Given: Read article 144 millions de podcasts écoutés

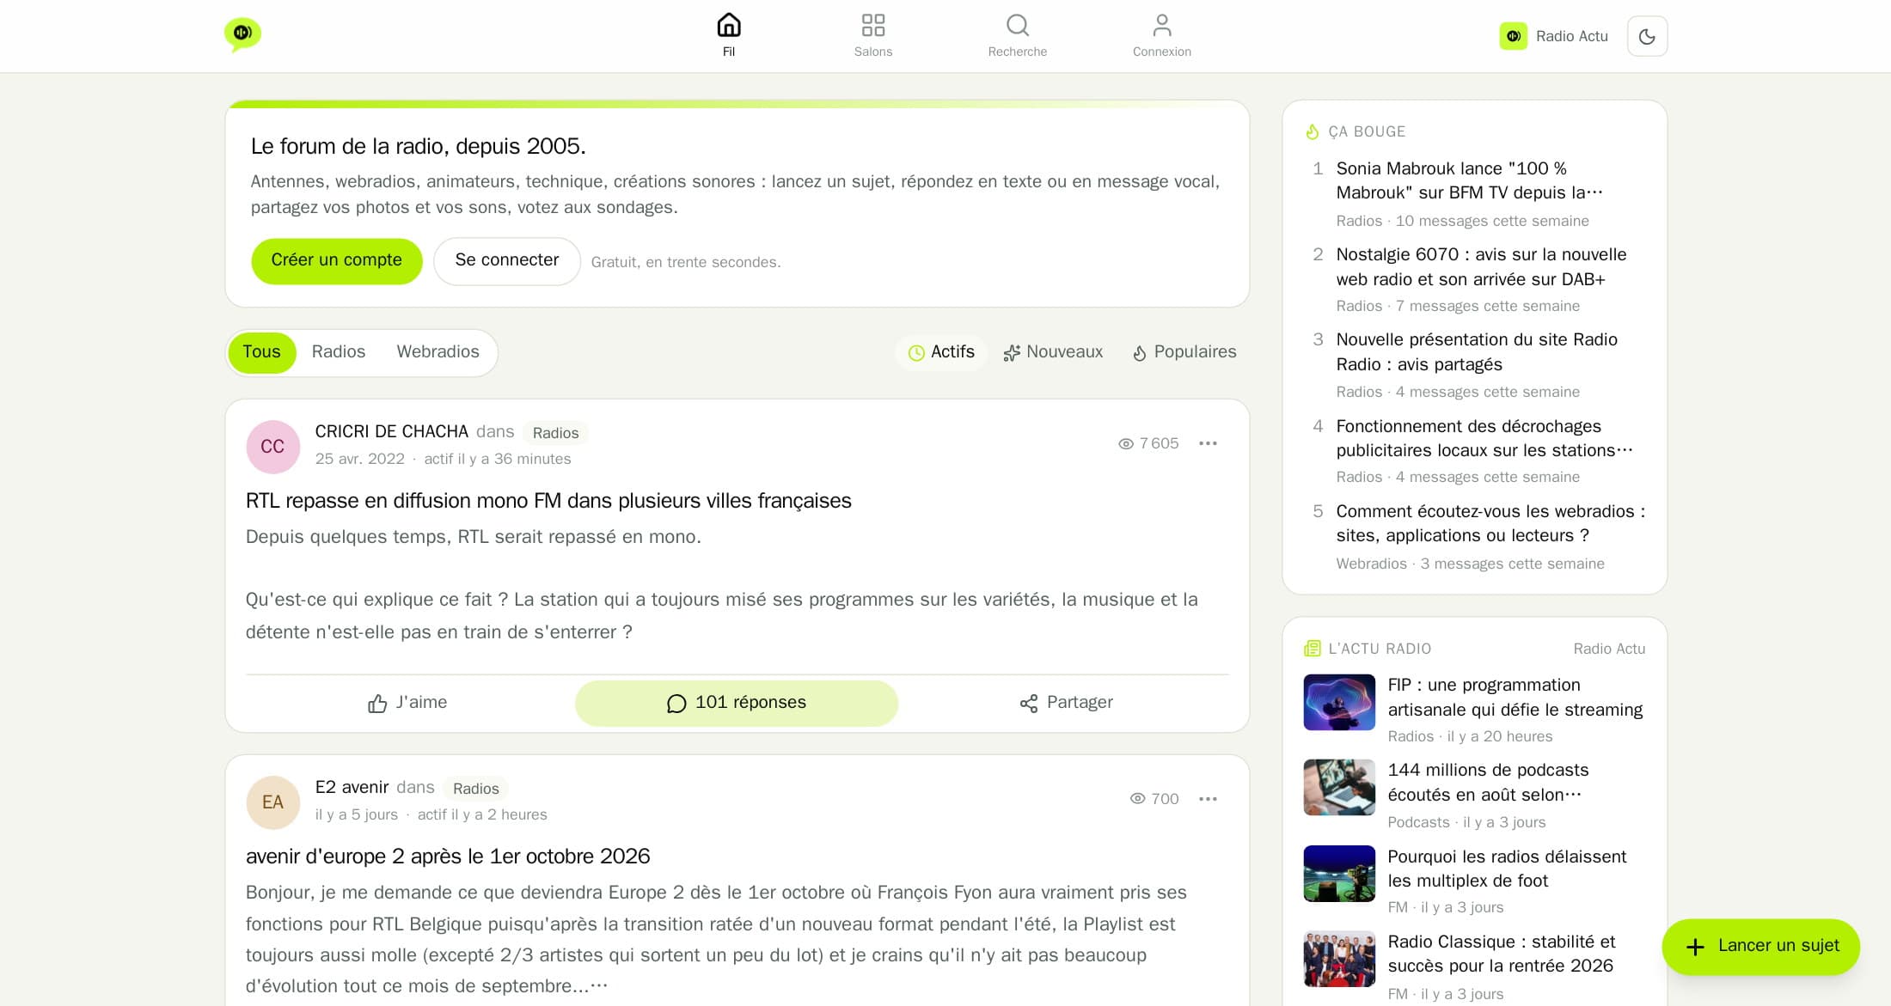Looking at the screenshot, I should [1489, 783].
